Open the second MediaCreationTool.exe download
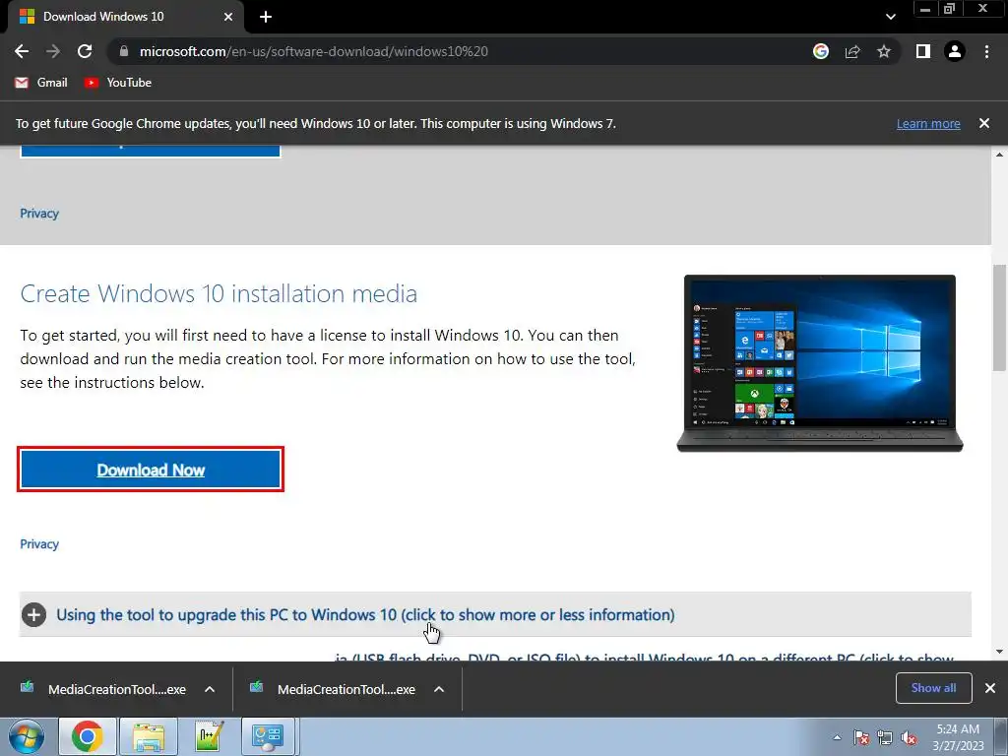1008x756 pixels. (333, 689)
